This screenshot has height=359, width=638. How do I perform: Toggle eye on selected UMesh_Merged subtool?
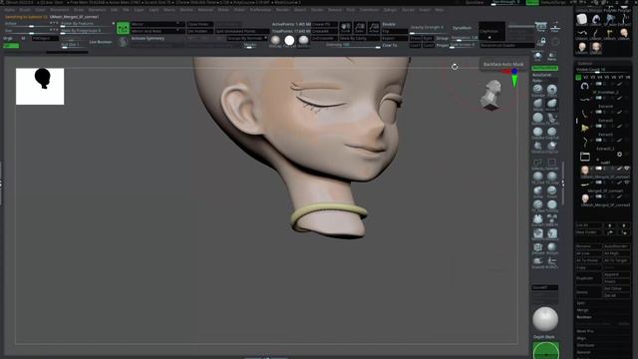(x=627, y=169)
